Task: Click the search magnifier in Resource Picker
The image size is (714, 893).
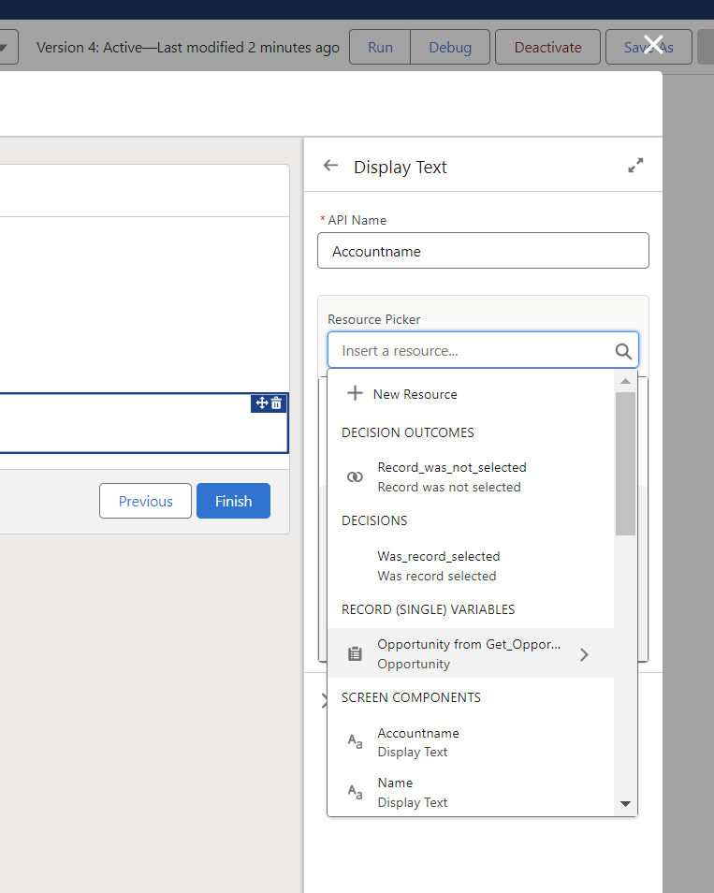Action: click(623, 351)
